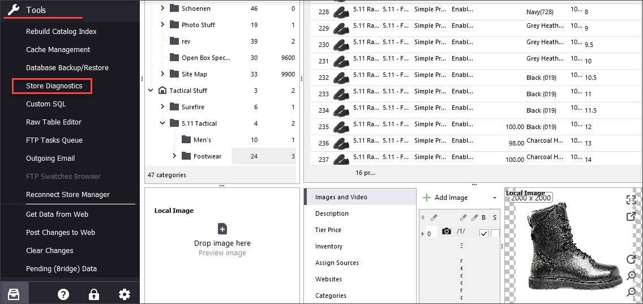This screenshot has width=643, height=304.
Task: Click the padlock icon in bottom bar
Action: pos(94,294)
